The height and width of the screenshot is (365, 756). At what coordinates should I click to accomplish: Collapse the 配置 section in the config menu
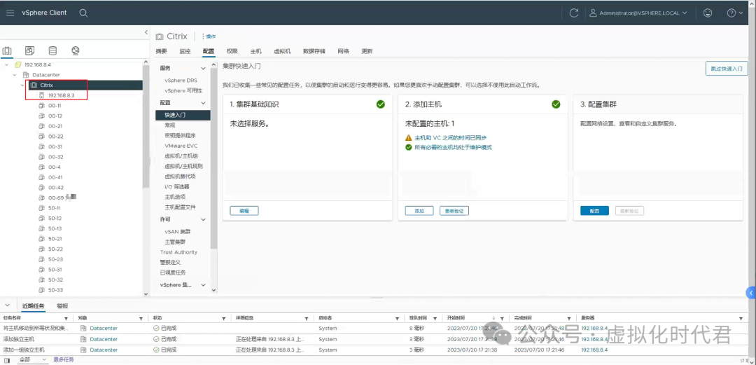click(204, 103)
